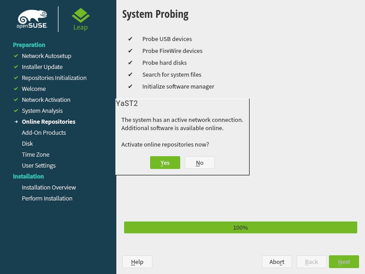Select User Settings in sidebar
Screen dimensions: 365x274
pos(39,165)
